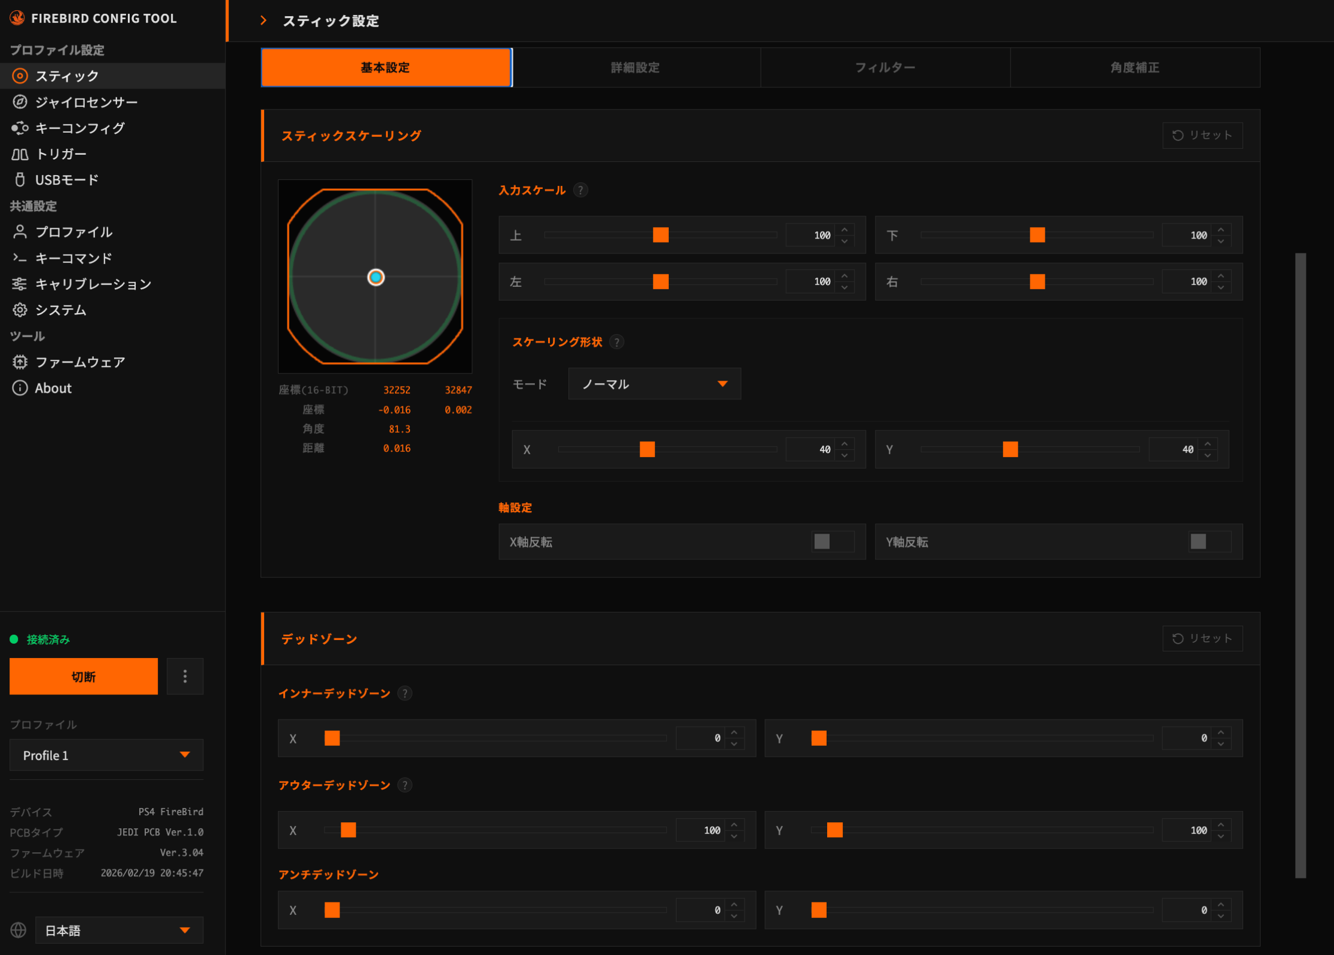Open the モード dropdown showing ノーマル
The image size is (1334, 955).
(654, 384)
